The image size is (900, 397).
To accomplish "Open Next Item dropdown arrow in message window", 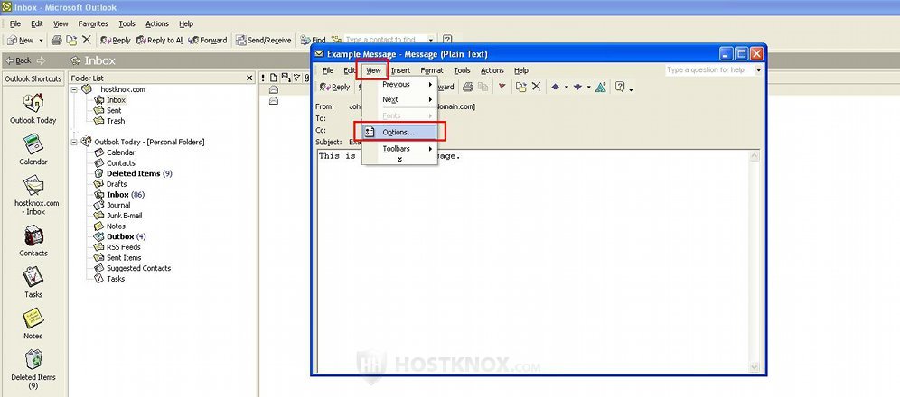I will coord(588,88).
